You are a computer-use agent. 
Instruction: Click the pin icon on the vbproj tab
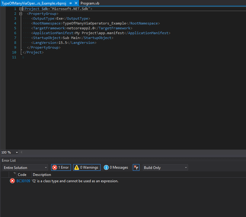(x=71, y=3)
